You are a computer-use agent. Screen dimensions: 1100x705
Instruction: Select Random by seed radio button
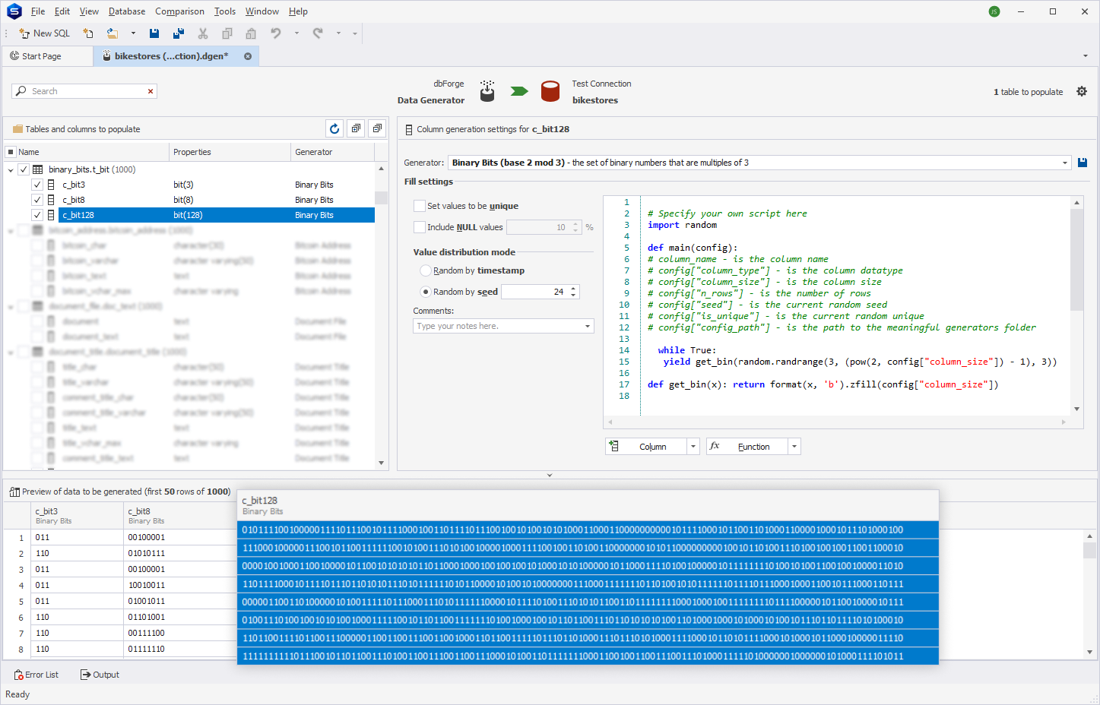[x=426, y=292]
